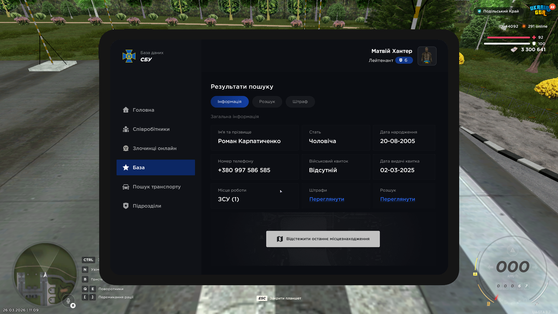Click the x2 bonus badge
This screenshot has height=314, width=558.
pyautogui.click(x=552, y=7)
